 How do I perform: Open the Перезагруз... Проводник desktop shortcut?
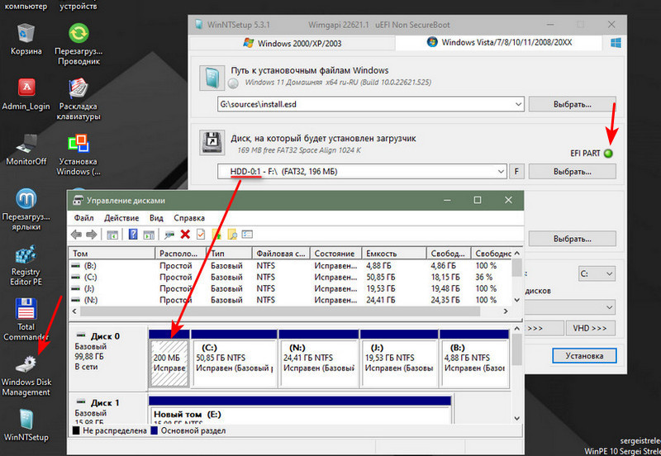coord(78,45)
